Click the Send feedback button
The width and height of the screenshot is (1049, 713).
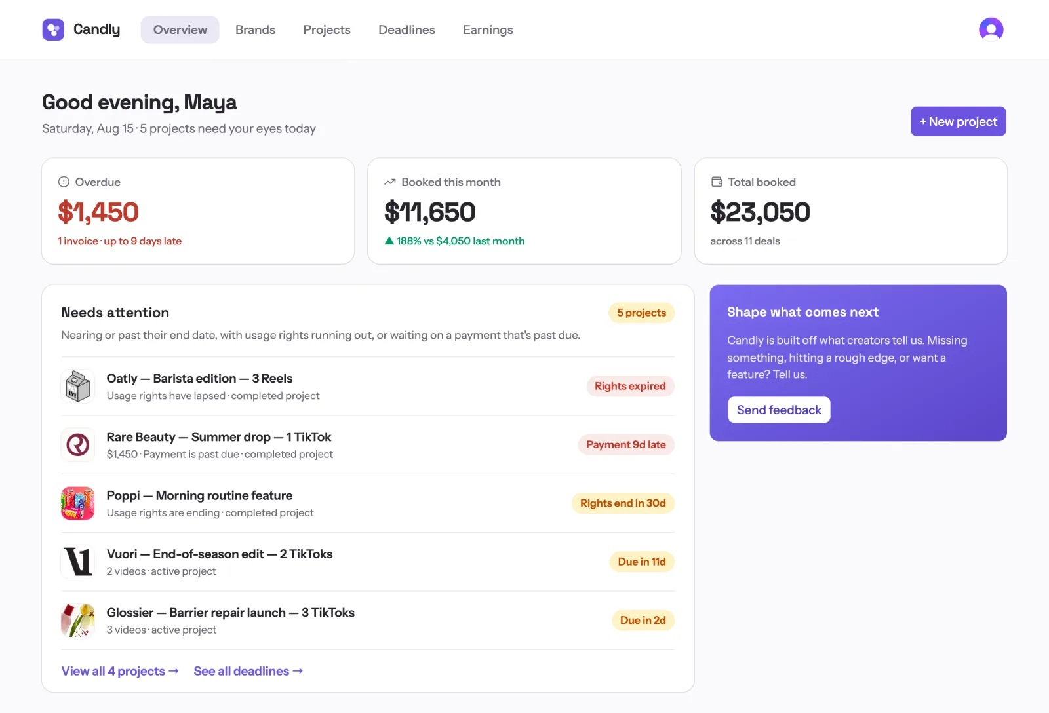pyautogui.click(x=779, y=410)
